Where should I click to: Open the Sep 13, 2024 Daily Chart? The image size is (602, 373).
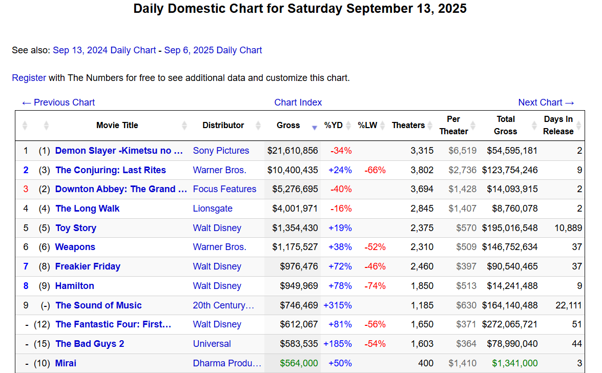105,50
